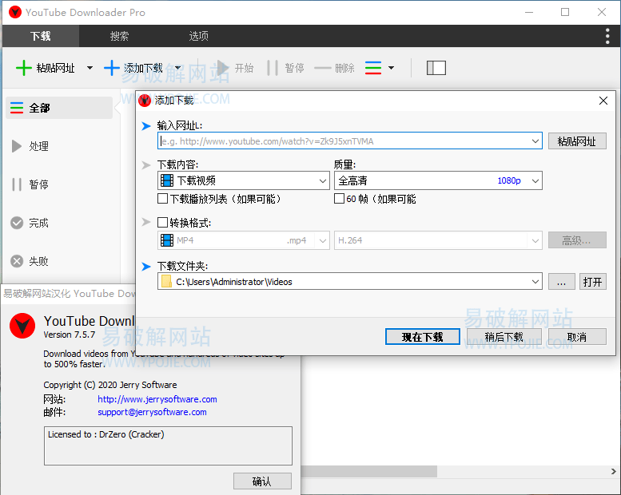Click the browse (...) folder button
This screenshot has height=495, width=621.
[x=562, y=282]
